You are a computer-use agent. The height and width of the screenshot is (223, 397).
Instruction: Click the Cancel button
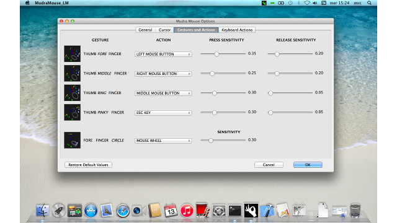tap(269, 165)
